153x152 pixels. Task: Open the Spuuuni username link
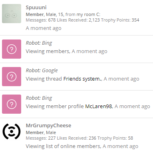(36, 8)
